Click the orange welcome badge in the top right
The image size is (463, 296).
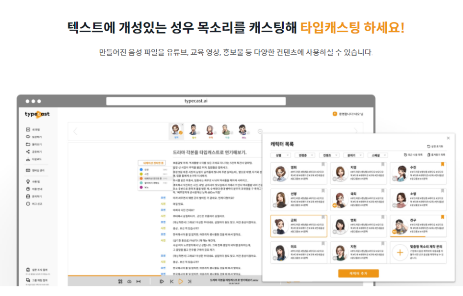pos(335,114)
